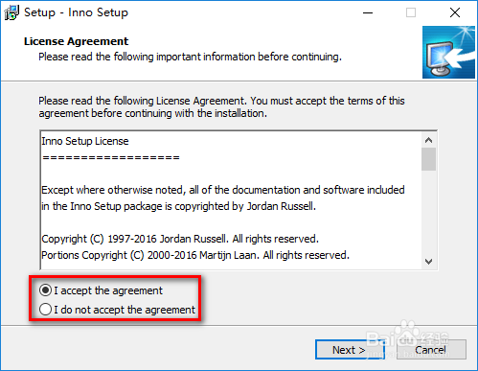The image size is (478, 371).
Task: Click the Jordan Russell copyright line
Action: tap(180, 239)
